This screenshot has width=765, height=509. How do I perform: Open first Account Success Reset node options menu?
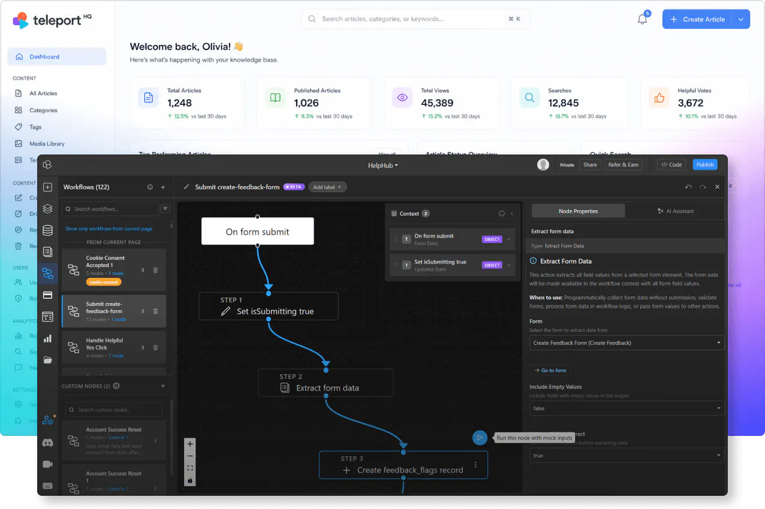coord(156,441)
